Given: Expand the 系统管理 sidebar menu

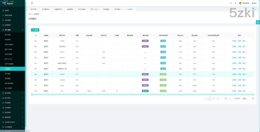Looking at the screenshot, I should [x=13, y=103].
